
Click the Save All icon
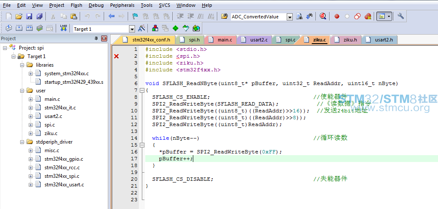(39, 16)
